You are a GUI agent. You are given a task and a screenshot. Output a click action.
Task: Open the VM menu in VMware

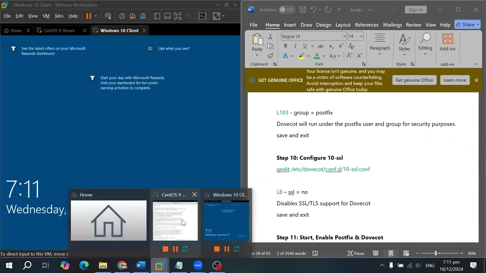(46, 16)
